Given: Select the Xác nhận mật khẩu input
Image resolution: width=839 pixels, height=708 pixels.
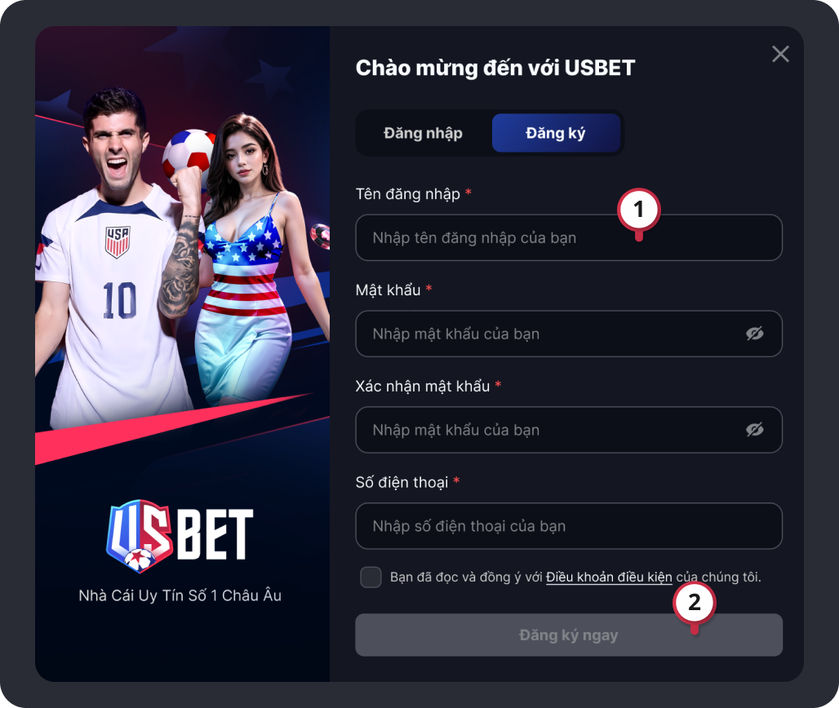Looking at the screenshot, I should coord(569,430).
